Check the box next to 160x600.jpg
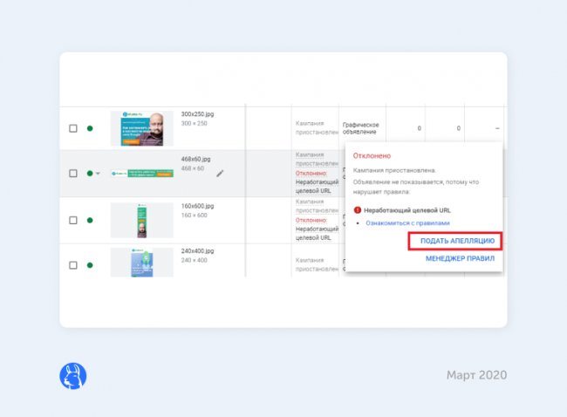 (73, 220)
